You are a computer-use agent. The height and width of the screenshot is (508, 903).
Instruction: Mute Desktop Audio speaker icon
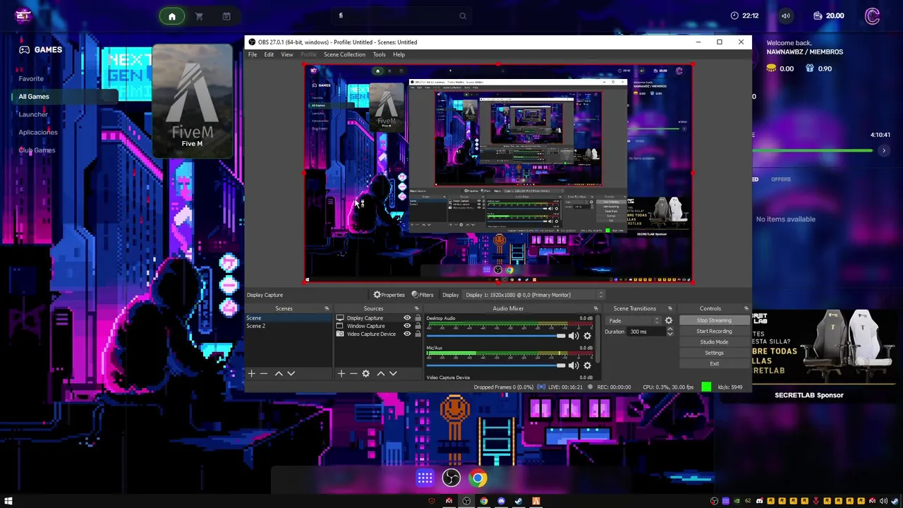click(573, 336)
